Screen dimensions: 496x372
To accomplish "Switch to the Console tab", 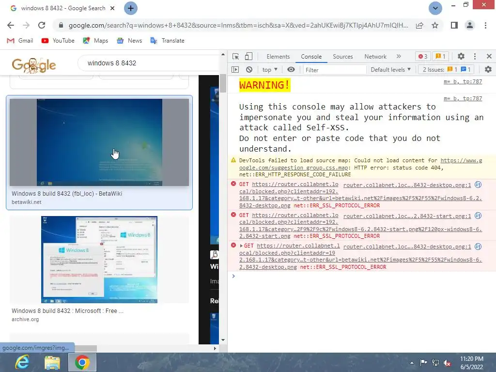I will pos(311,56).
